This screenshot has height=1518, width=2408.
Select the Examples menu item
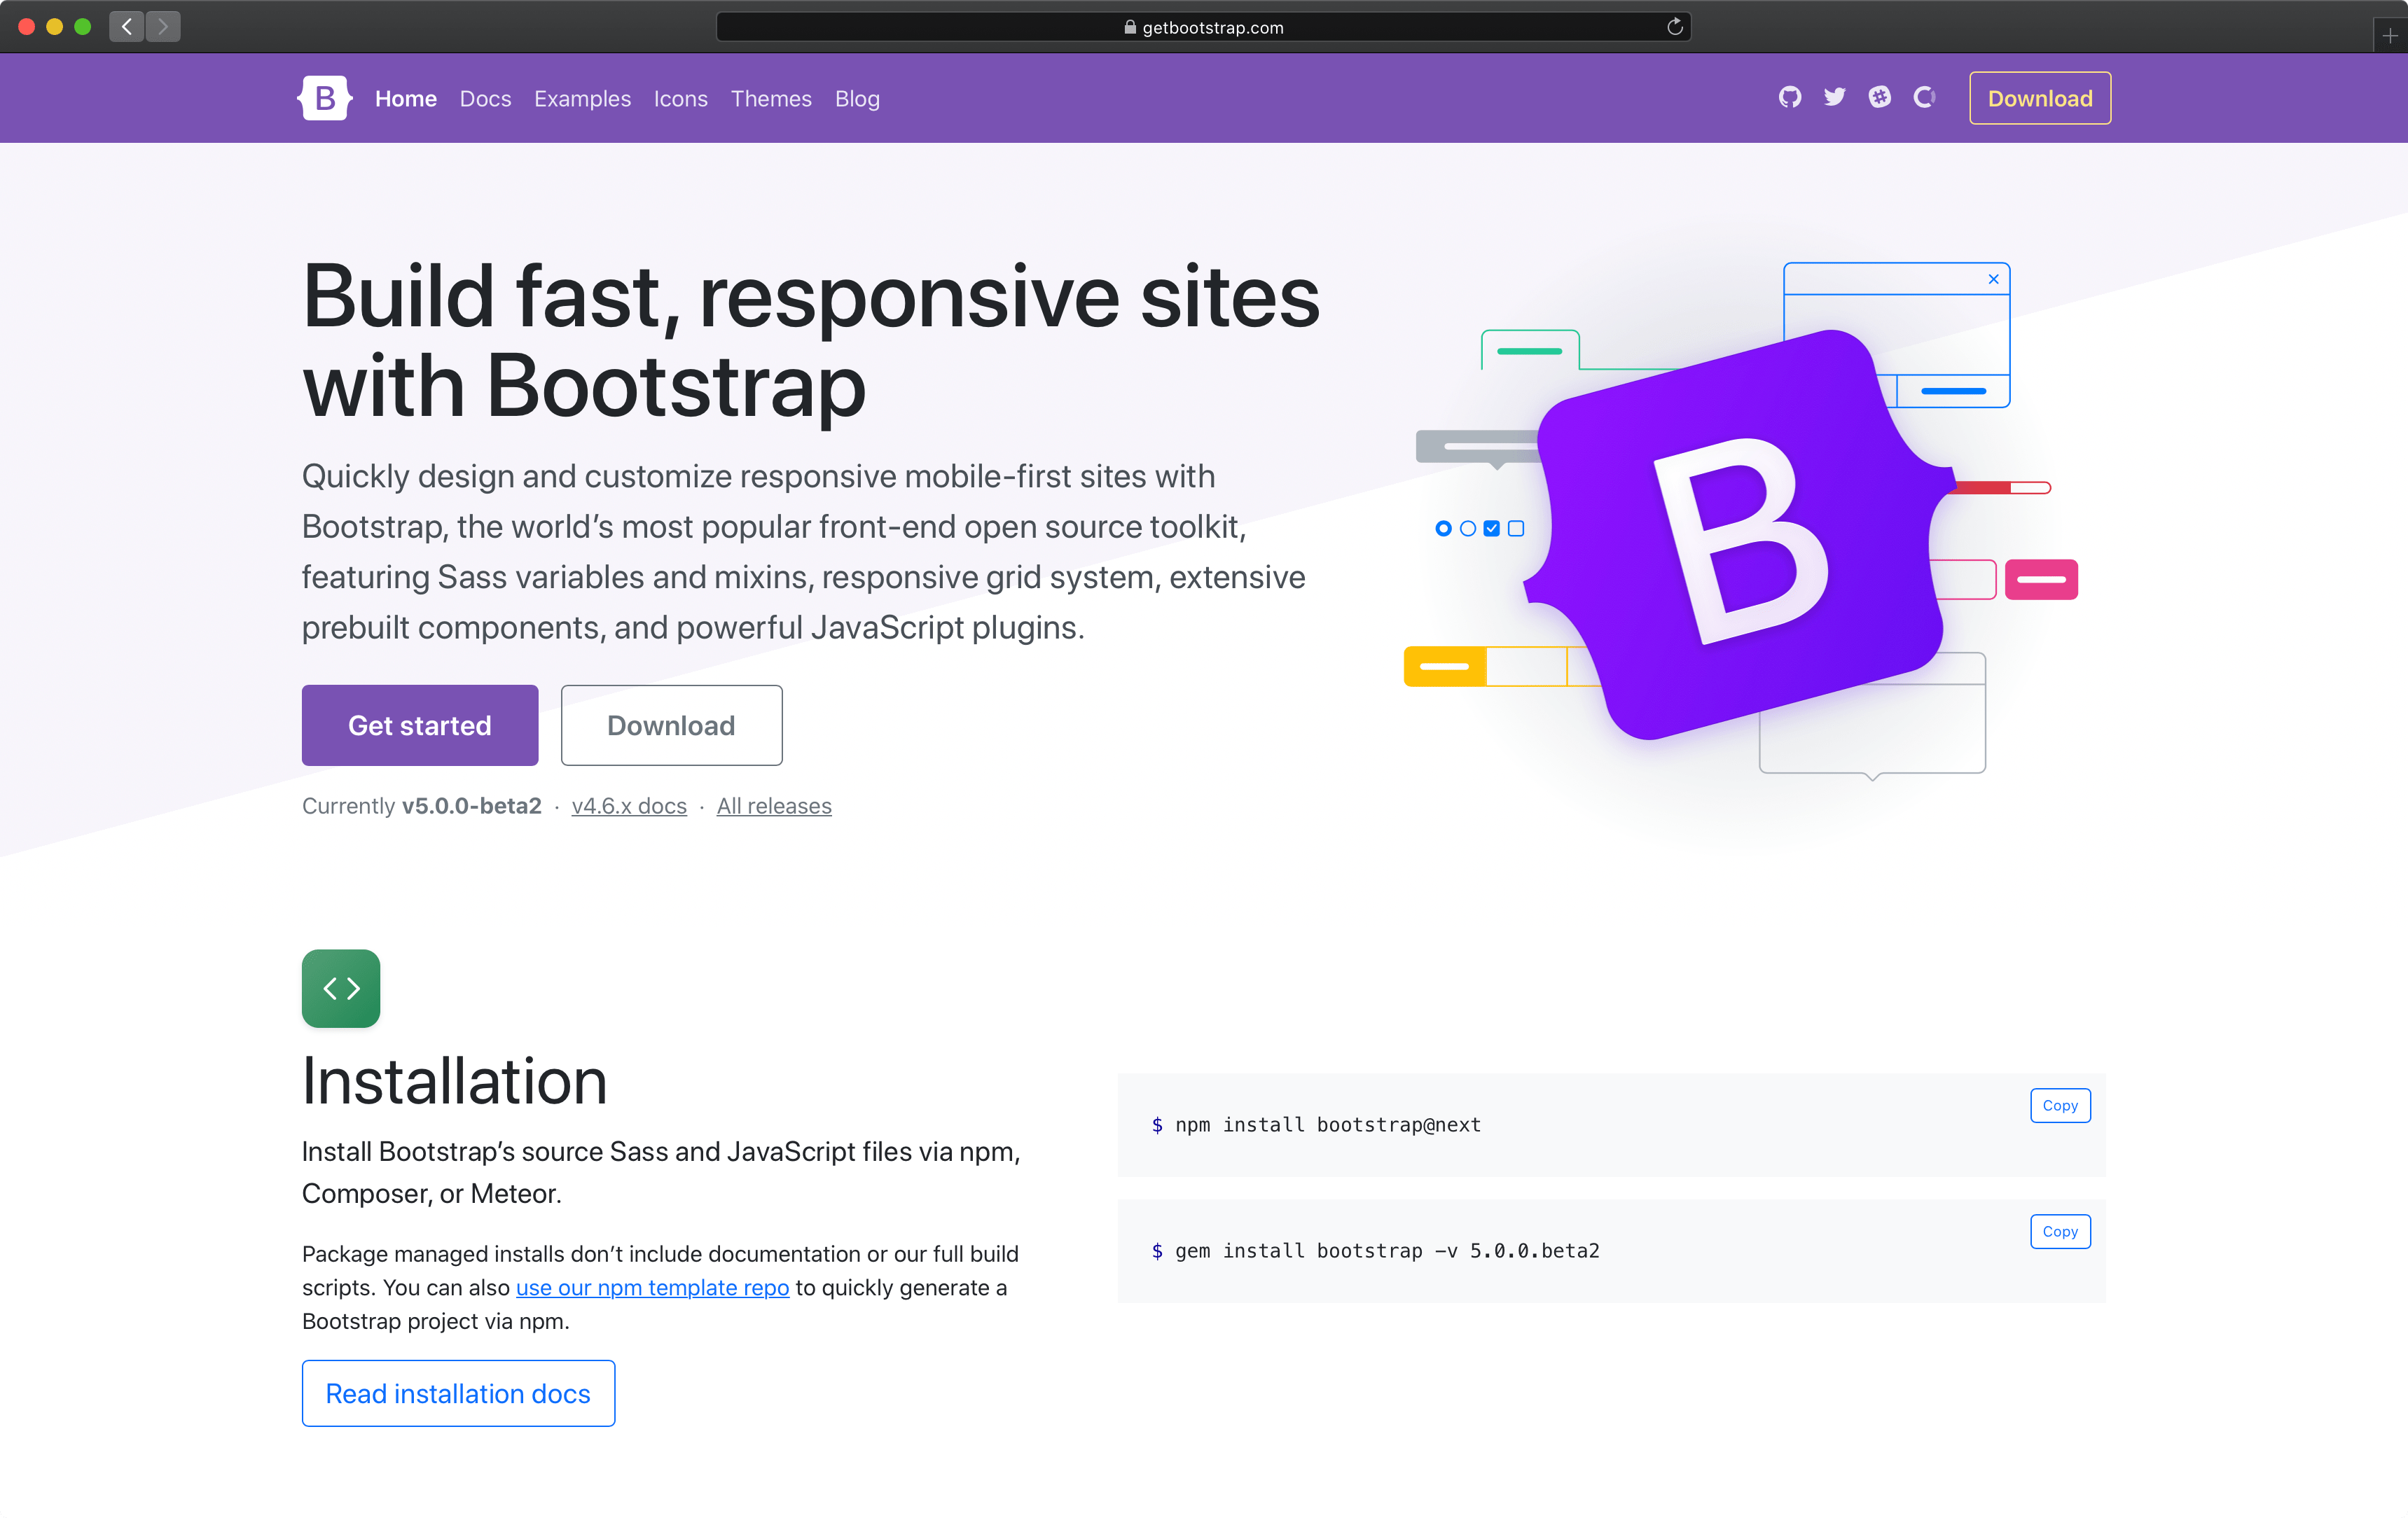tap(582, 98)
